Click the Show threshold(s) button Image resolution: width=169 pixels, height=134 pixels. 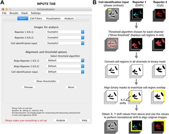(46, 81)
